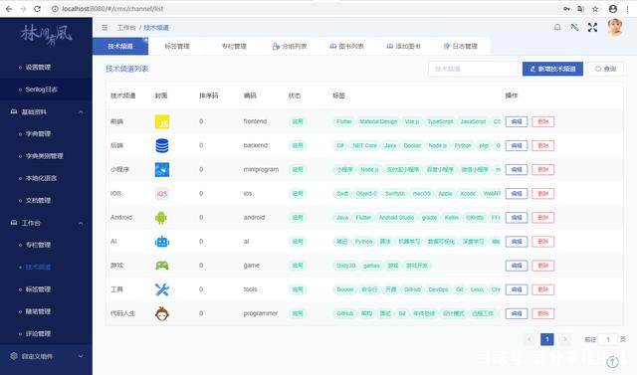The width and height of the screenshot is (637, 375).
Task: Focus the channel name search field
Action: coord(474,69)
